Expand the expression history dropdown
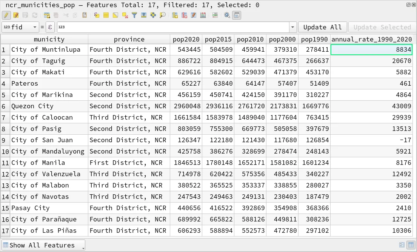The width and height of the screenshot is (417, 252). [x=293, y=27]
